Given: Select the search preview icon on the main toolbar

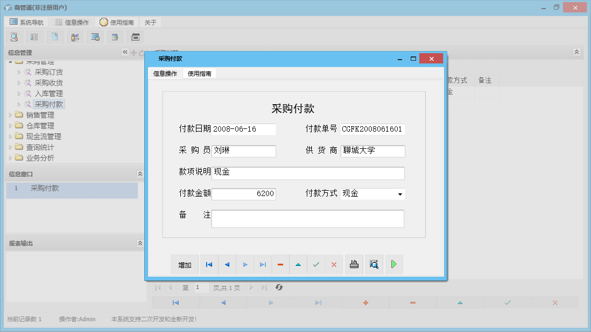Looking at the screenshot, I should (x=14, y=37).
